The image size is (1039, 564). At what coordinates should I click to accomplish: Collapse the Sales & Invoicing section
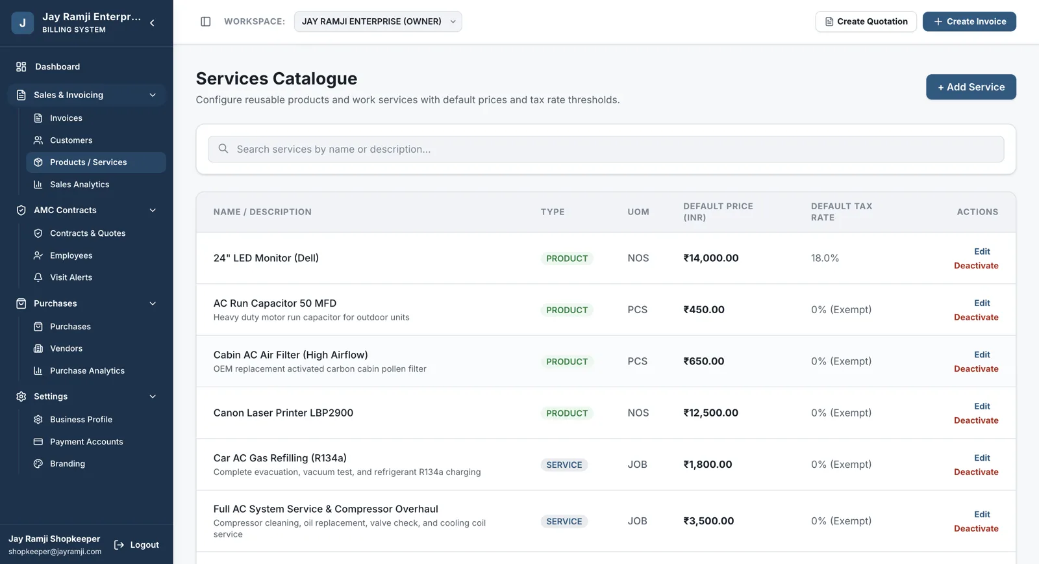153,95
